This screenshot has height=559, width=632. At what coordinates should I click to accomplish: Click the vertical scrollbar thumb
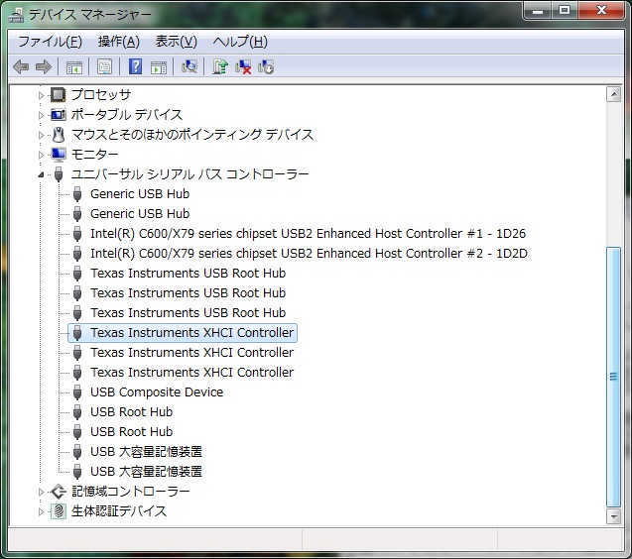pyautogui.click(x=613, y=377)
